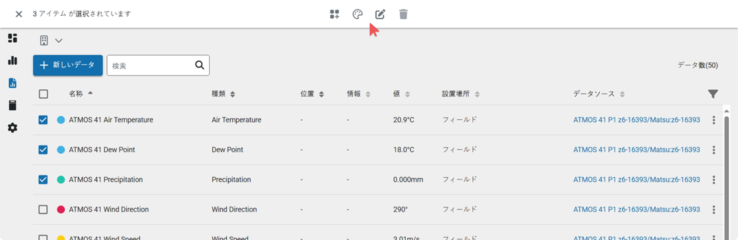The height and width of the screenshot is (240, 738).
Task: Click the 3 アイテム selected text
Action: (82, 14)
